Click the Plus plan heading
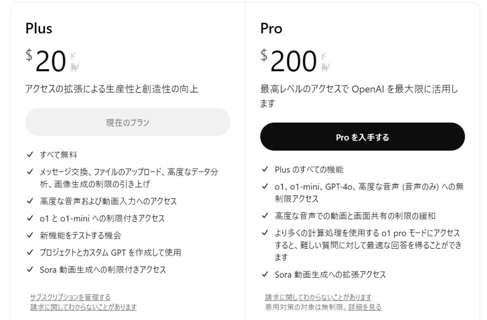Viewport: 487px width, 320px height. pos(39,28)
